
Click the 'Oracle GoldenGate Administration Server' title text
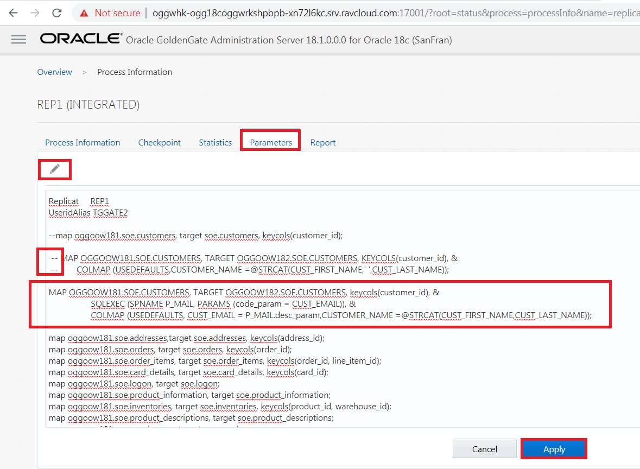289,40
